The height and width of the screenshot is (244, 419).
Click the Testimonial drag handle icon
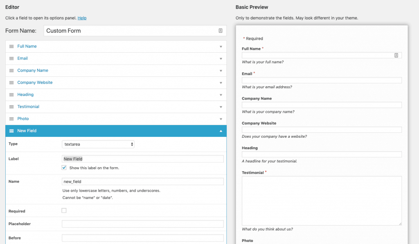click(x=11, y=106)
